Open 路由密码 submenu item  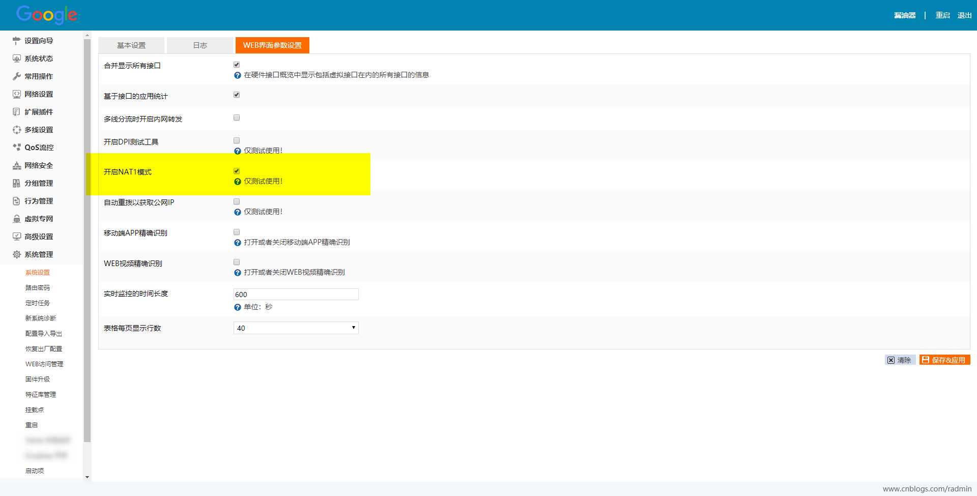38,288
